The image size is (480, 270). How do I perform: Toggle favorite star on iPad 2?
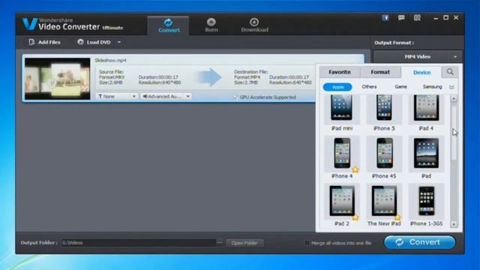pyautogui.click(x=355, y=217)
